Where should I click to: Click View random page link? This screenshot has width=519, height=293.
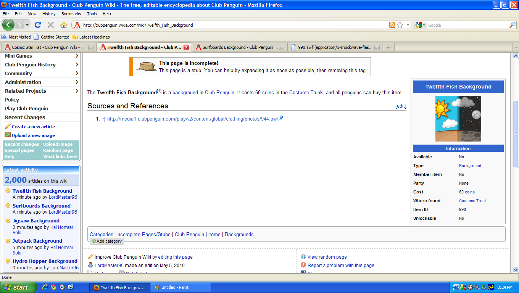point(327,257)
